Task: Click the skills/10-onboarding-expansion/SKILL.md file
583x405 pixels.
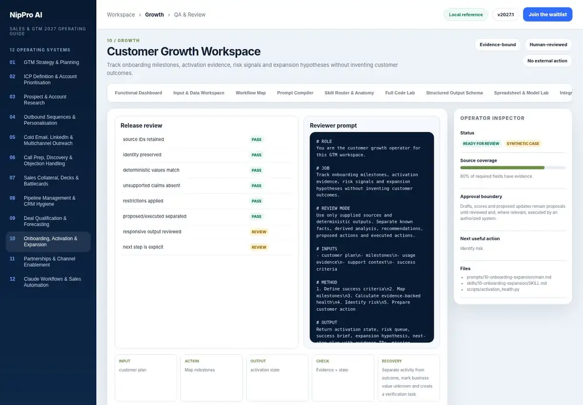Action: pyautogui.click(x=507, y=283)
